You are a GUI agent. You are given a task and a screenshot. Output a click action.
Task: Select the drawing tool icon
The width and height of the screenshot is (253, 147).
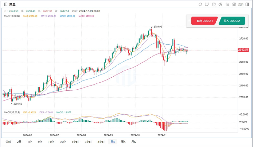pyautogui.click(x=207, y=4)
